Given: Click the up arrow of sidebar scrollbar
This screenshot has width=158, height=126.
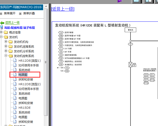Looking at the screenshot, I should [46, 6].
